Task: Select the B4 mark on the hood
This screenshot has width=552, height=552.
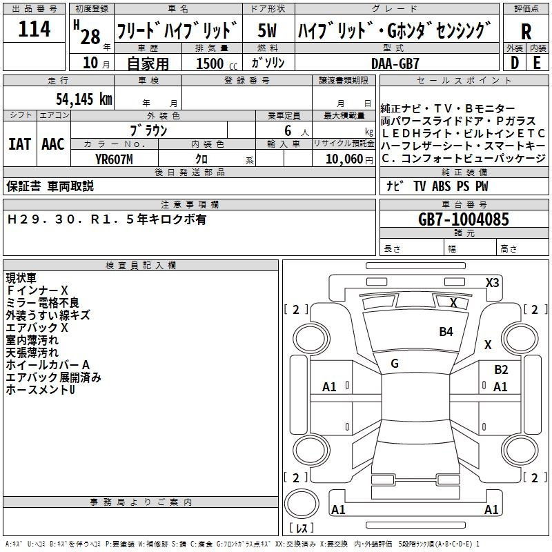Action: 446,332
